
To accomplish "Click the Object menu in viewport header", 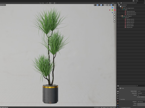I will tap(4, 5).
